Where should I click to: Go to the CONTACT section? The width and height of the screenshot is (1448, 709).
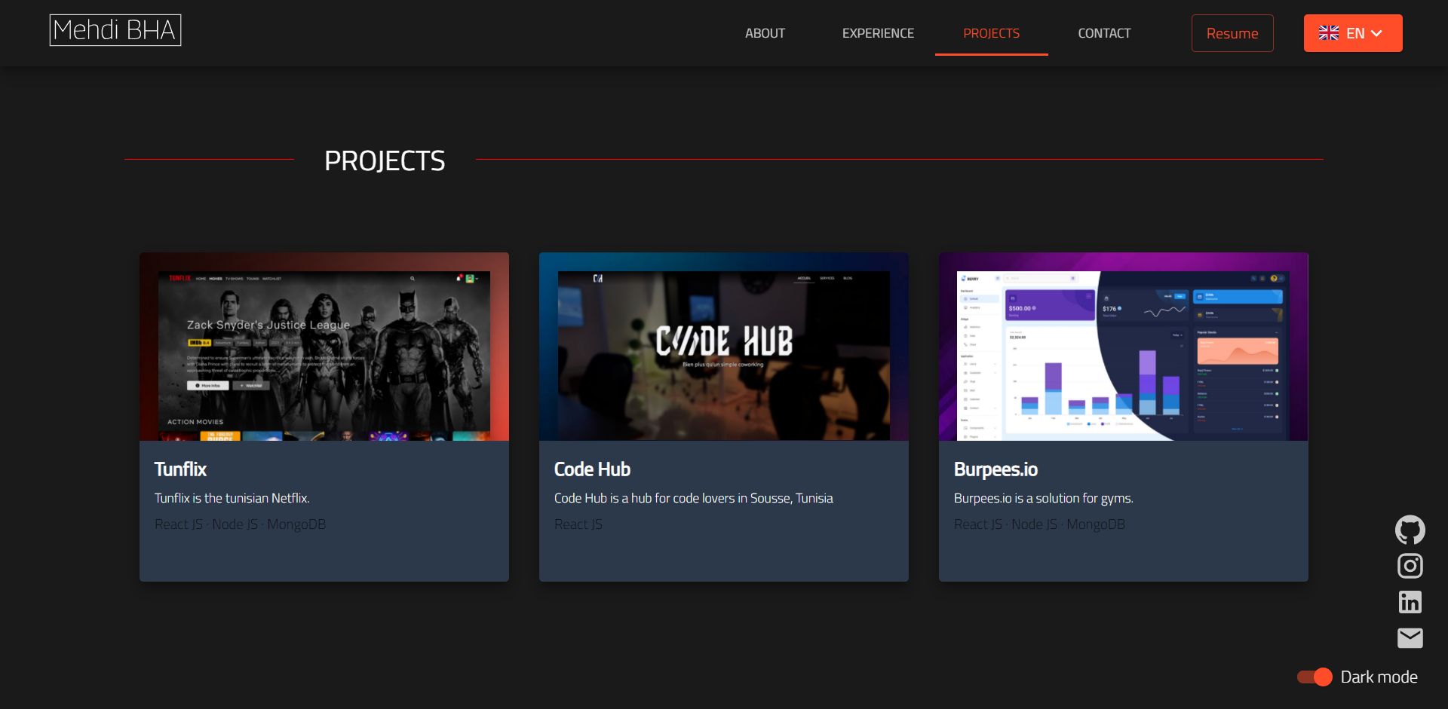click(x=1104, y=33)
